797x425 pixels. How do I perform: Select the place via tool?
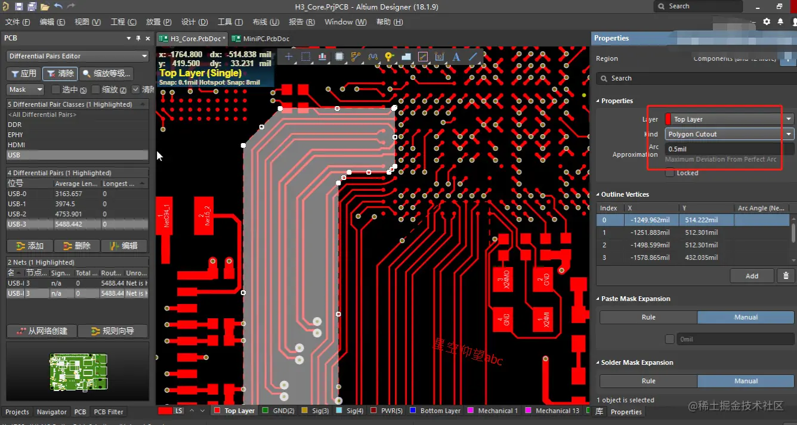(x=390, y=57)
